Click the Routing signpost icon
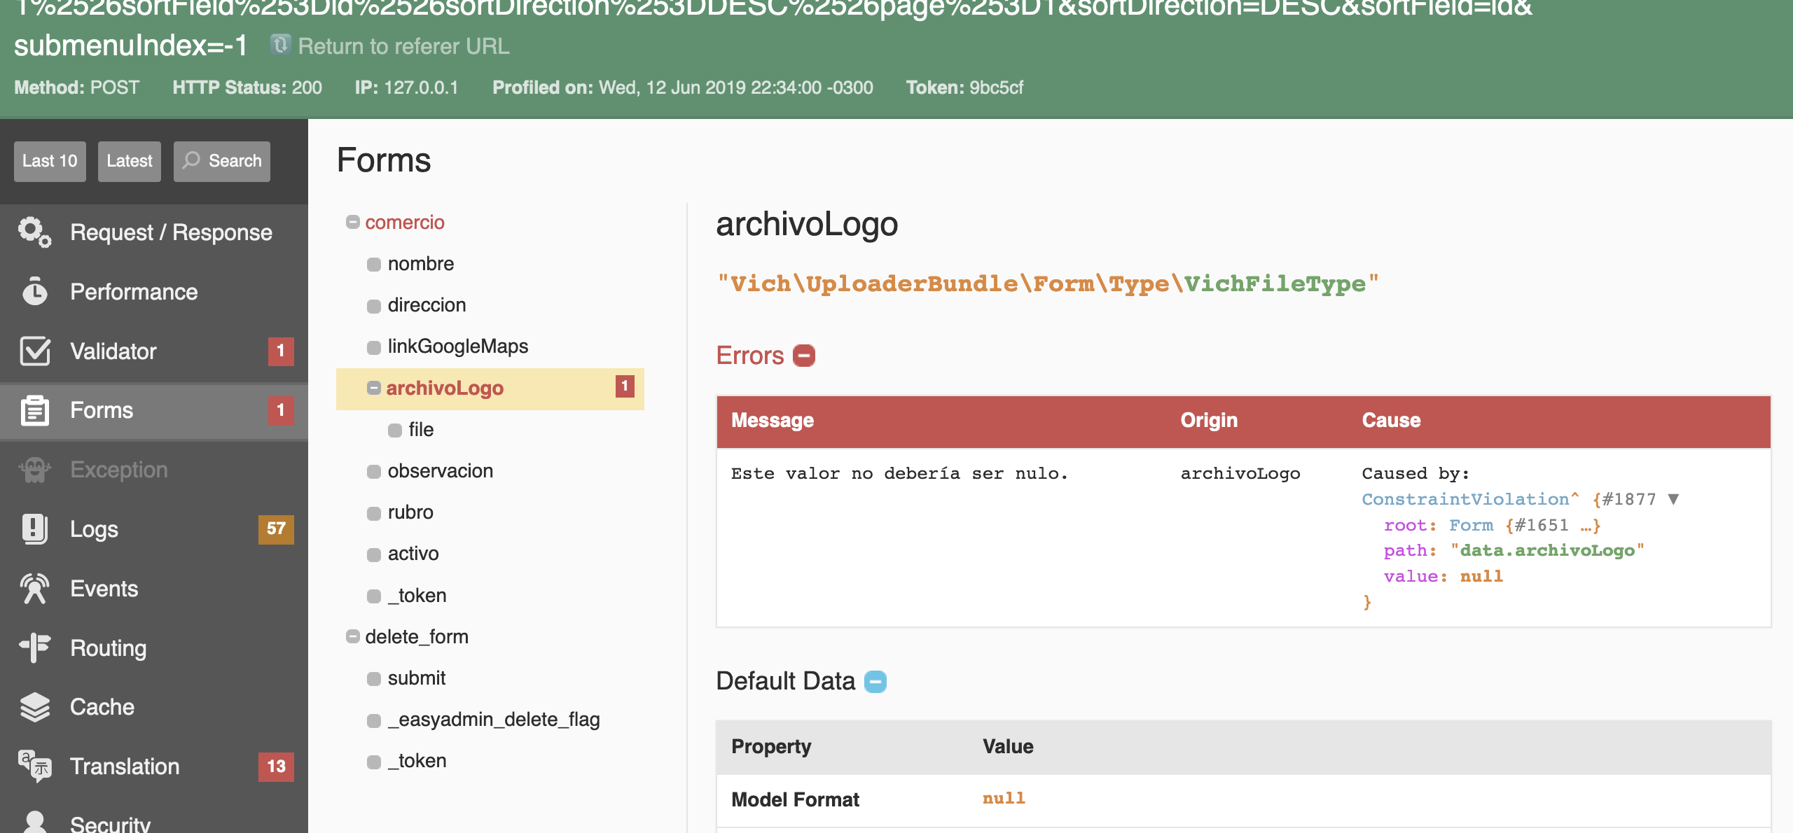The width and height of the screenshot is (1793, 833). (x=34, y=647)
